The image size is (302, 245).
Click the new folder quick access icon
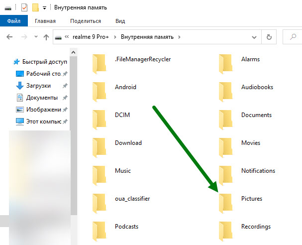pyautogui.click(x=35, y=7)
